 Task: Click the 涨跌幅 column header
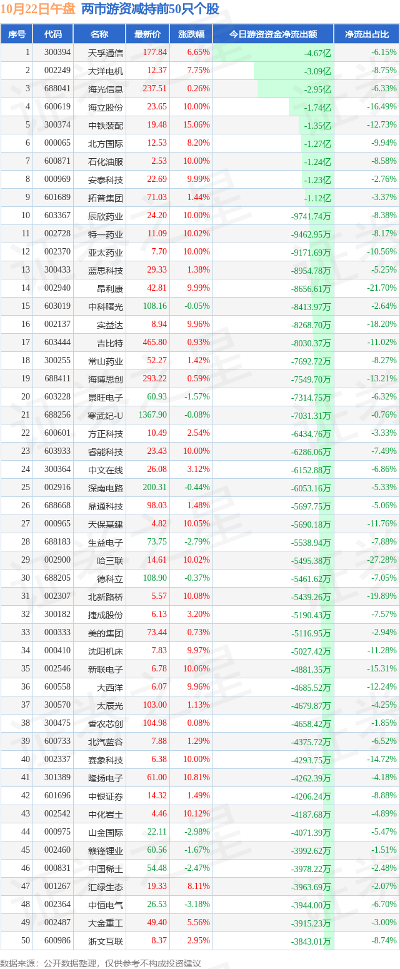[x=191, y=34]
